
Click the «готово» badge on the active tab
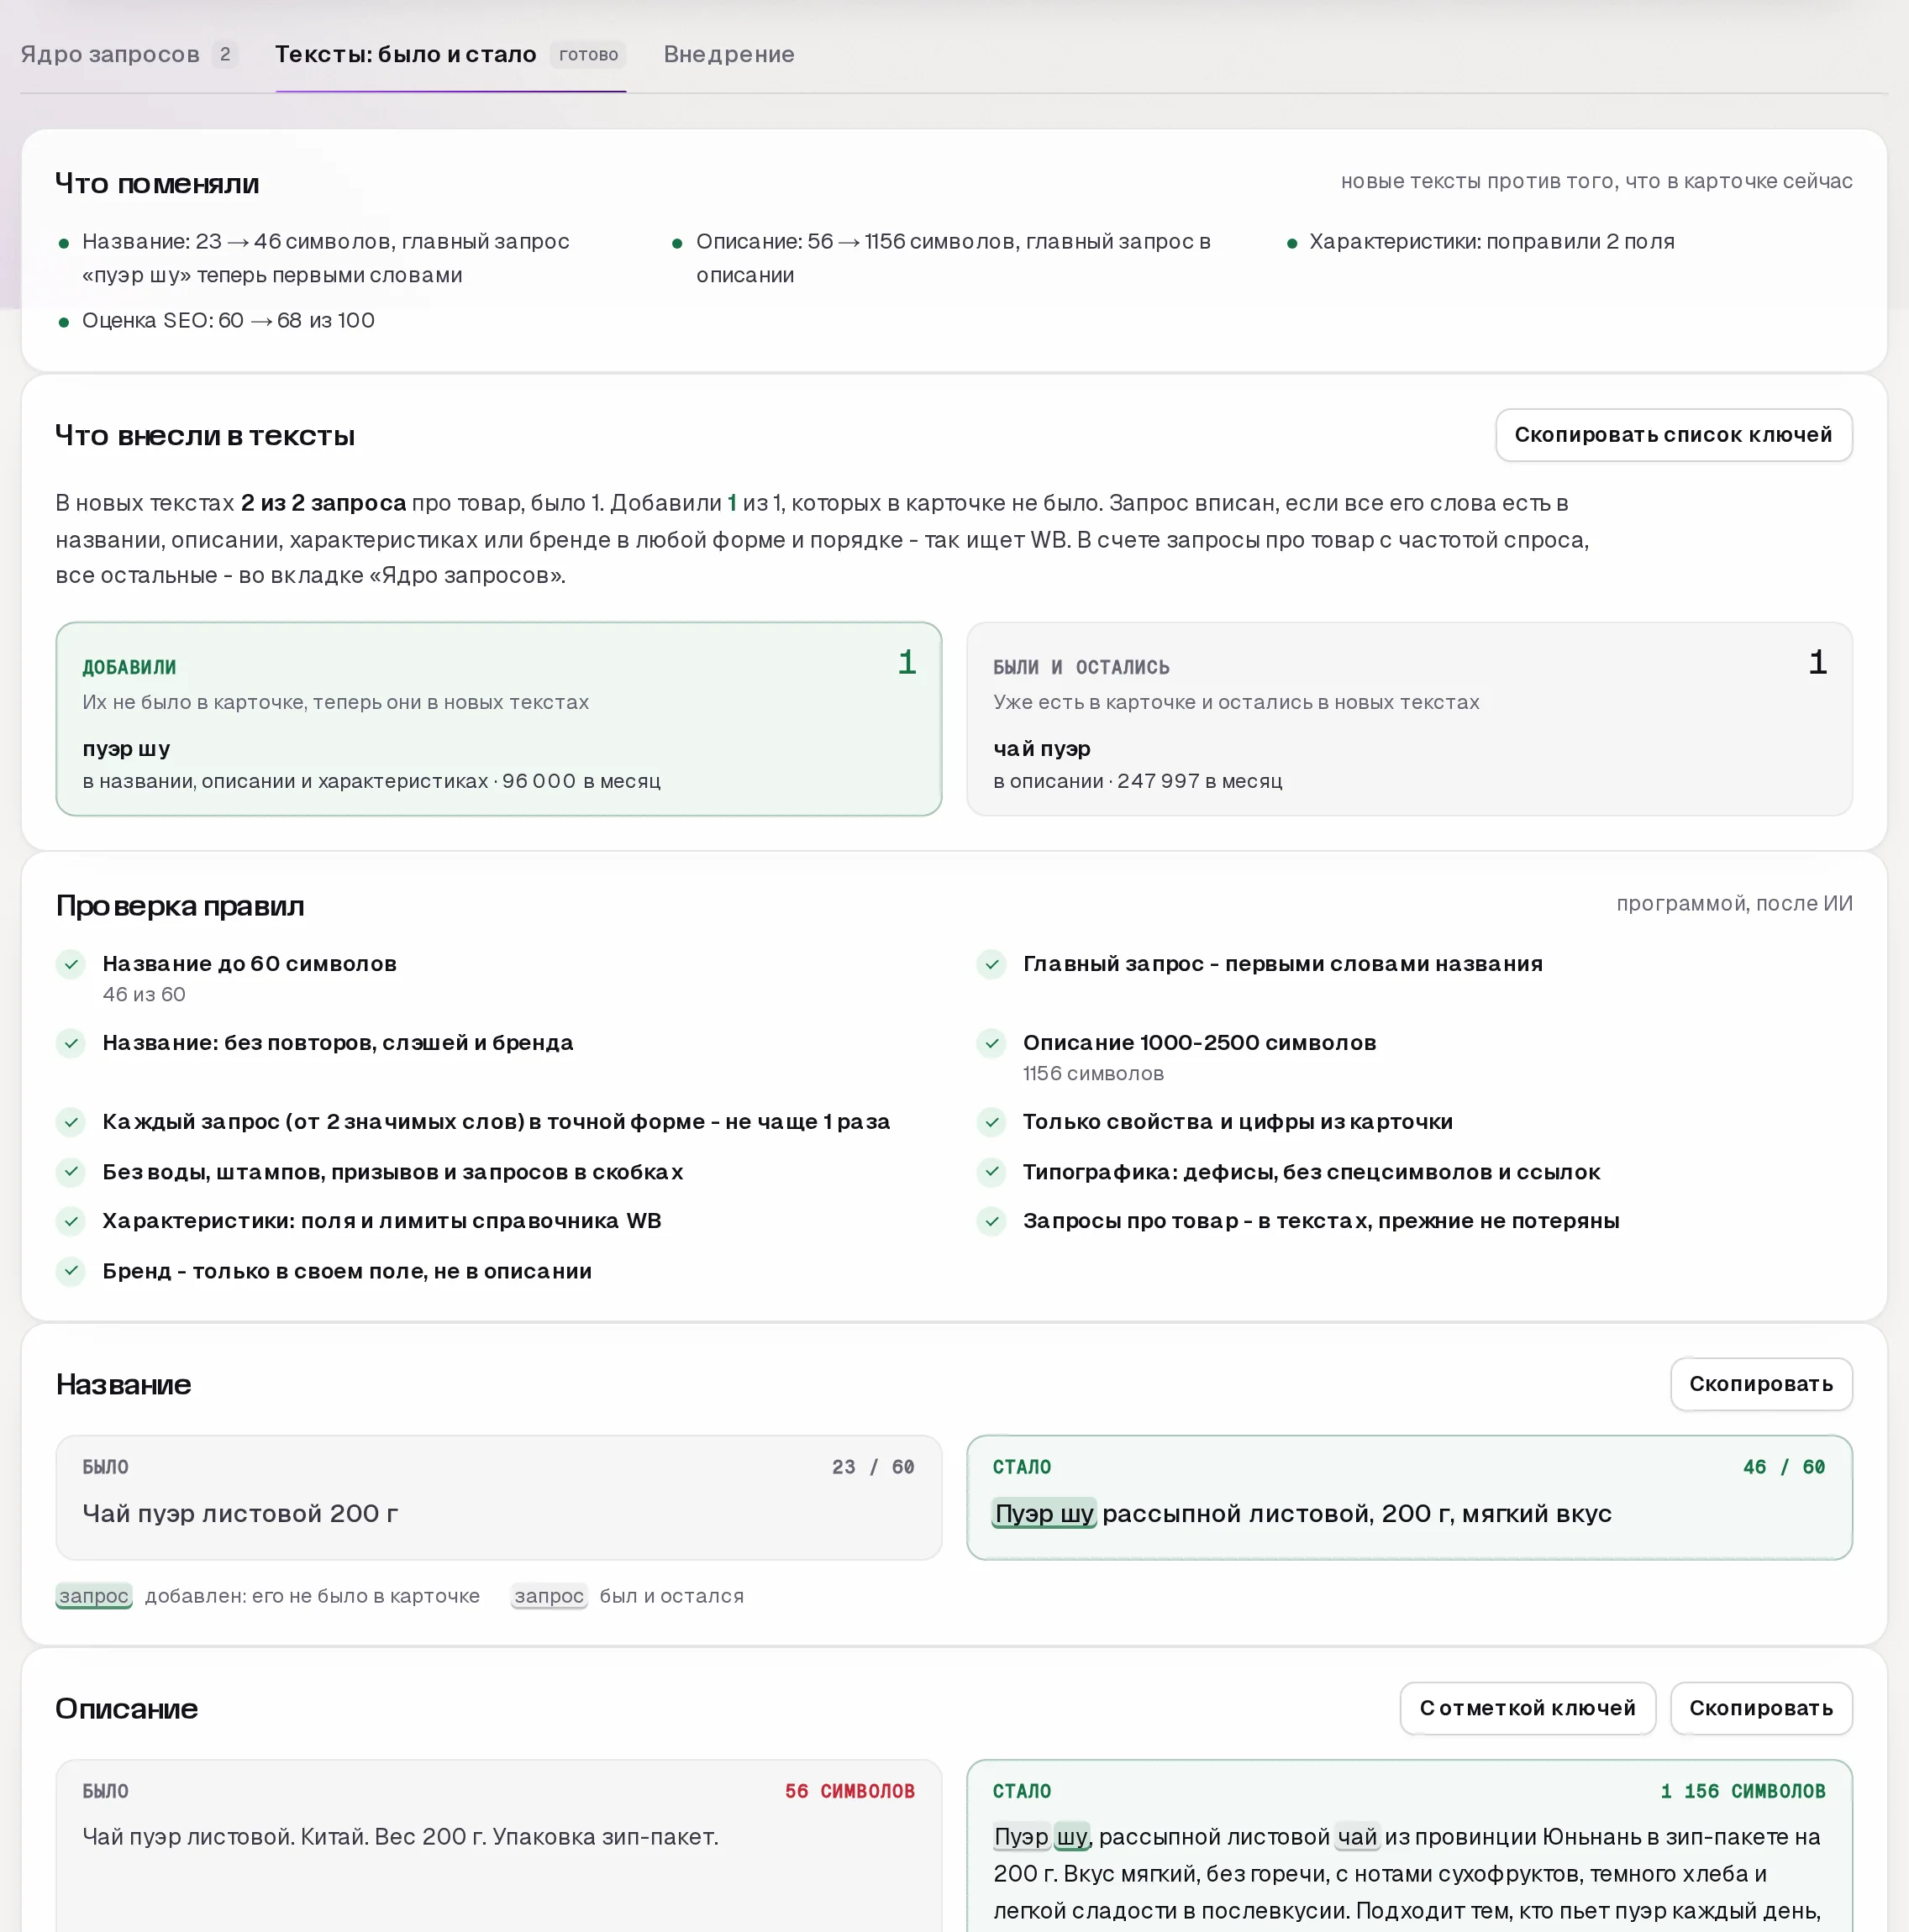[588, 54]
